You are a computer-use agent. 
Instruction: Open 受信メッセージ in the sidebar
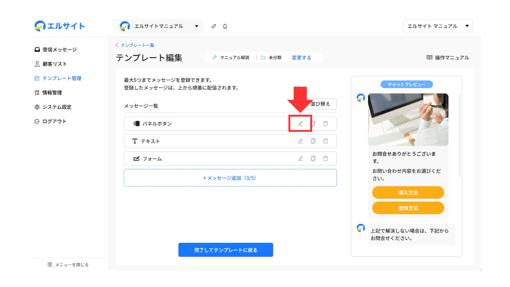[x=59, y=50]
